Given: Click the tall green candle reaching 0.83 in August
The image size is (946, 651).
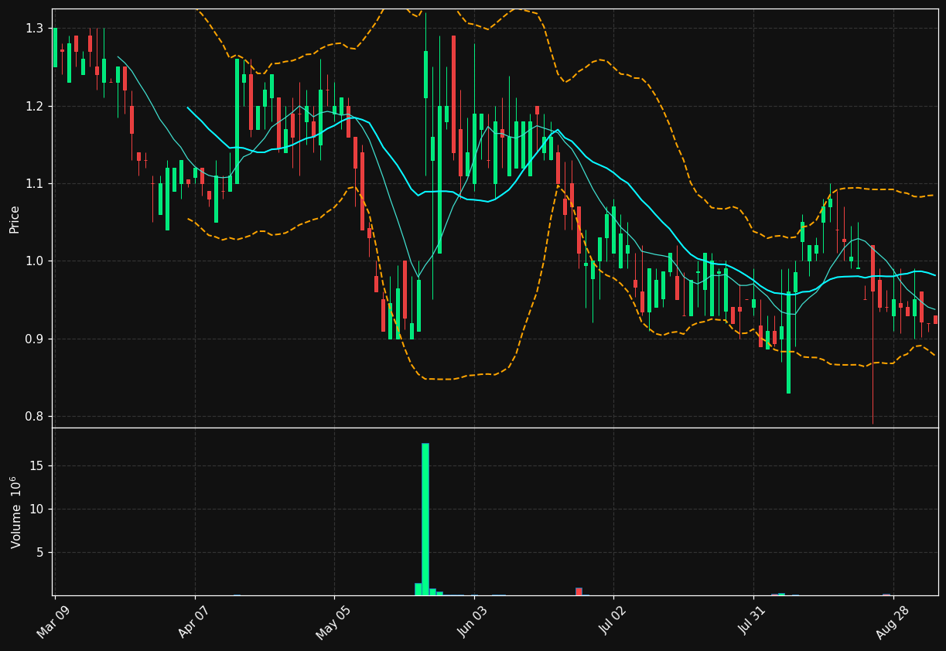Looking at the screenshot, I should (x=788, y=343).
